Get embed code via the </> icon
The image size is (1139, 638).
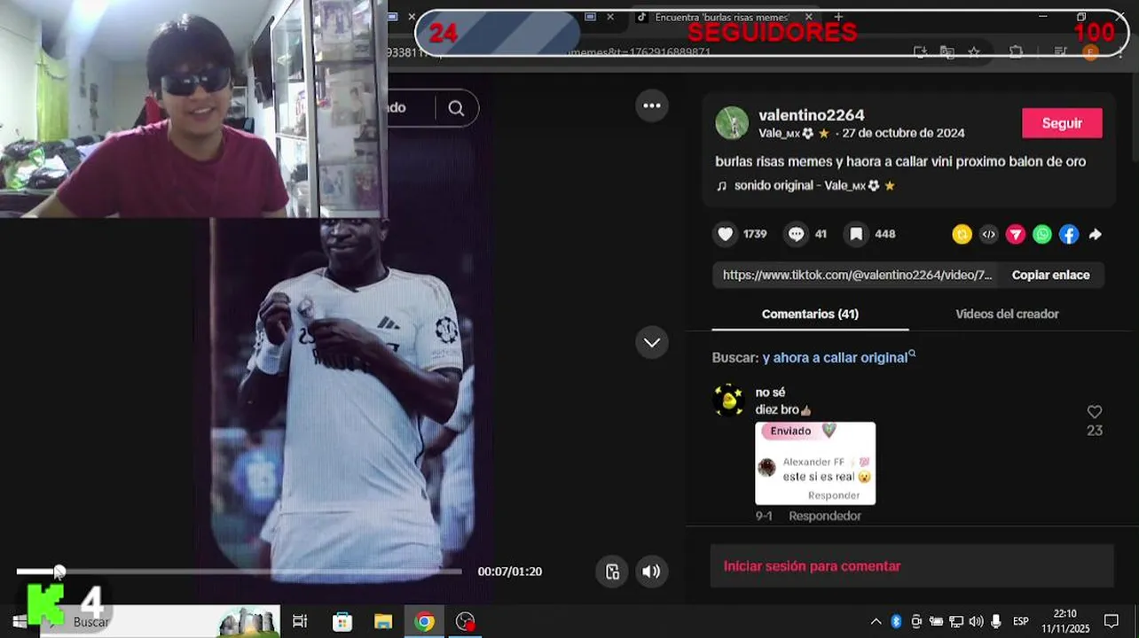point(989,234)
